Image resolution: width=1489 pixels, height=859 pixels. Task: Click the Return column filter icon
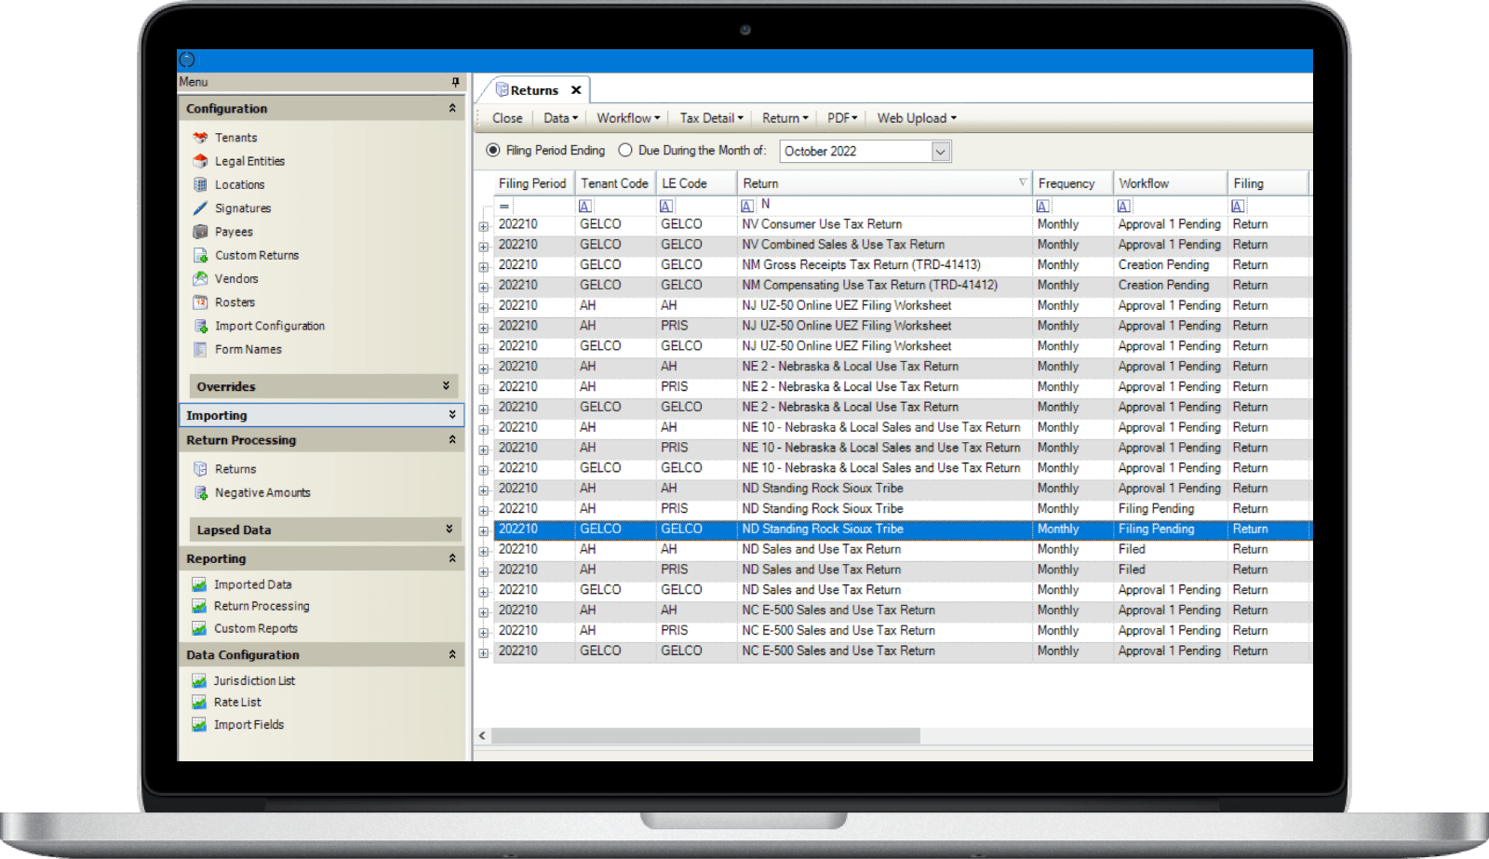(x=747, y=206)
